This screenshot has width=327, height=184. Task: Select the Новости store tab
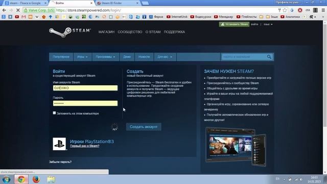click(144, 57)
